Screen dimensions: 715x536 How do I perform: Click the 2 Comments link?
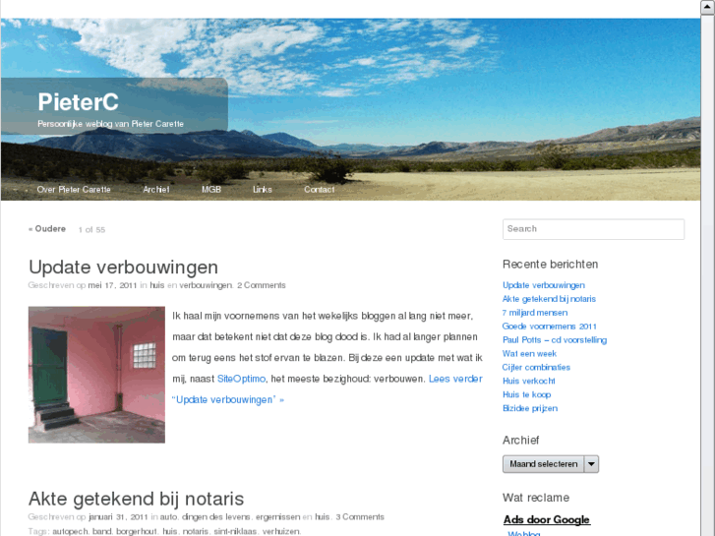262,285
